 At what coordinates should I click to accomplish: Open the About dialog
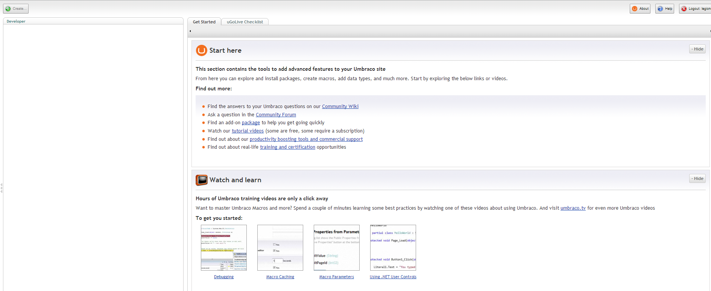[640, 9]
